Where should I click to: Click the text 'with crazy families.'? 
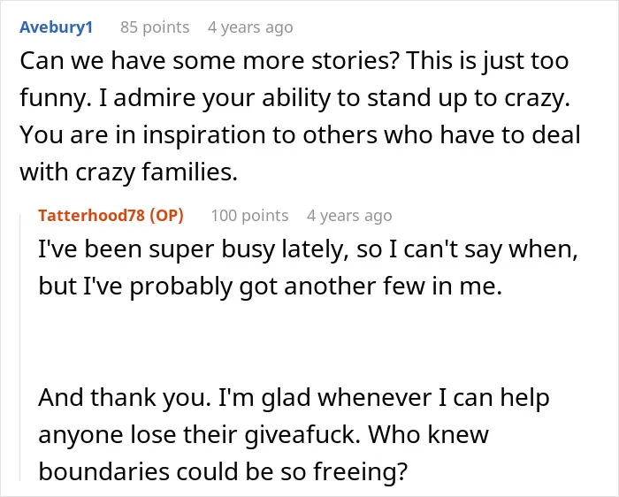click(x=129, y=172)
